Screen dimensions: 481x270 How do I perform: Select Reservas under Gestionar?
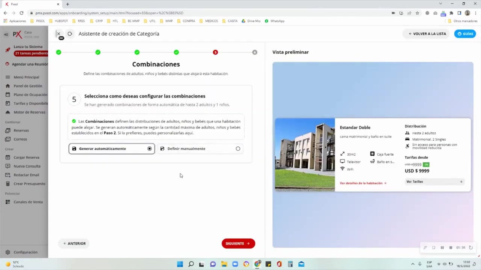pyautogui.click(x=21, y=130)
